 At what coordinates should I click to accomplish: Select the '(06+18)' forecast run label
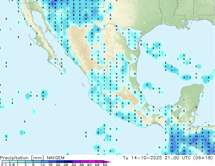click(203, 158)
